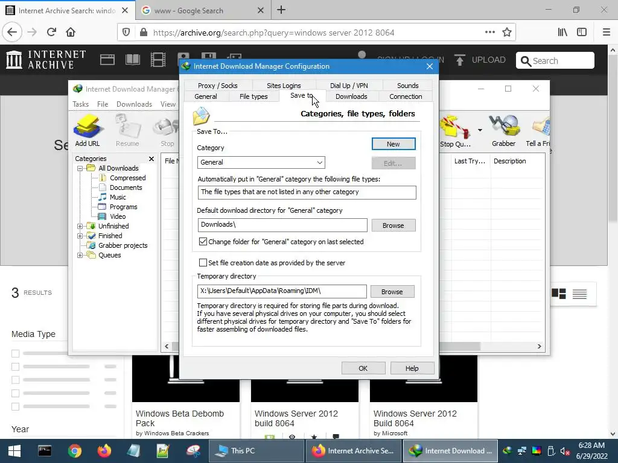Tick the fifth Media Type filter checkbox
This screenshot has width=618, height=463.
tap(15, 407)
